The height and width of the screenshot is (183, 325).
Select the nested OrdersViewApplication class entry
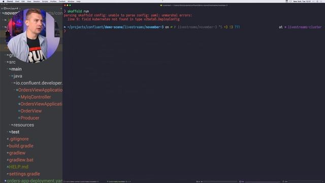[41, 104]
